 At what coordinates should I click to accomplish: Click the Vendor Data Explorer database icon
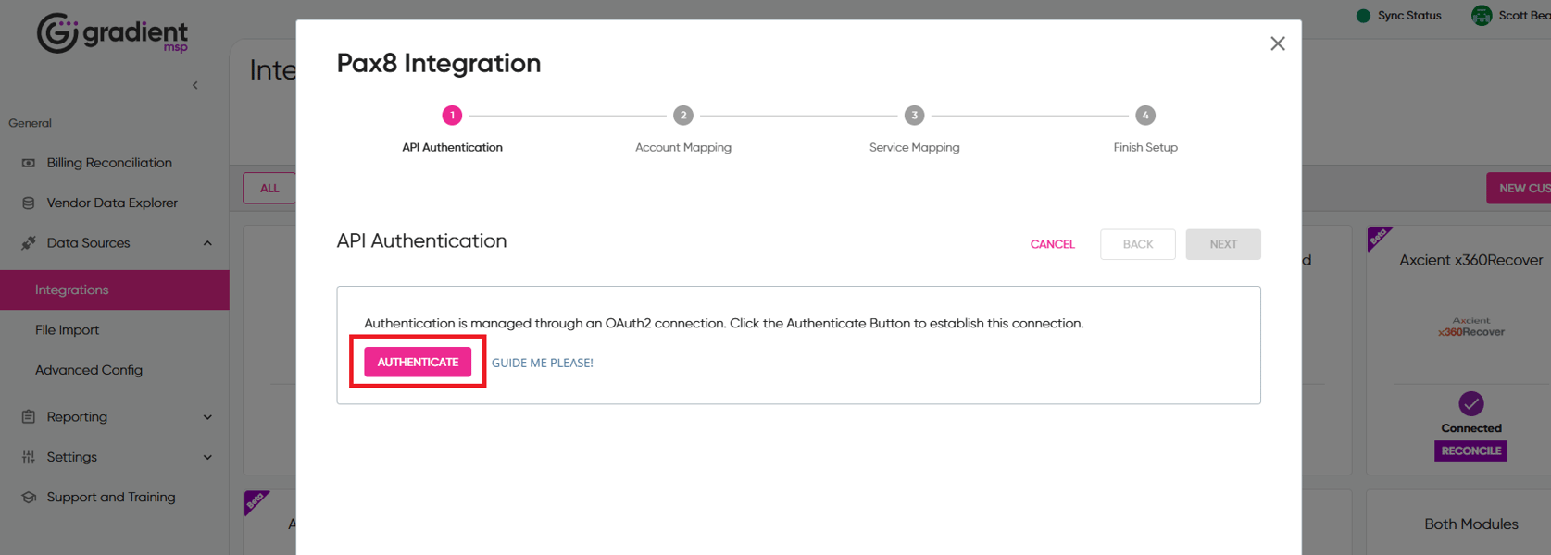click(x=29, y=203)
